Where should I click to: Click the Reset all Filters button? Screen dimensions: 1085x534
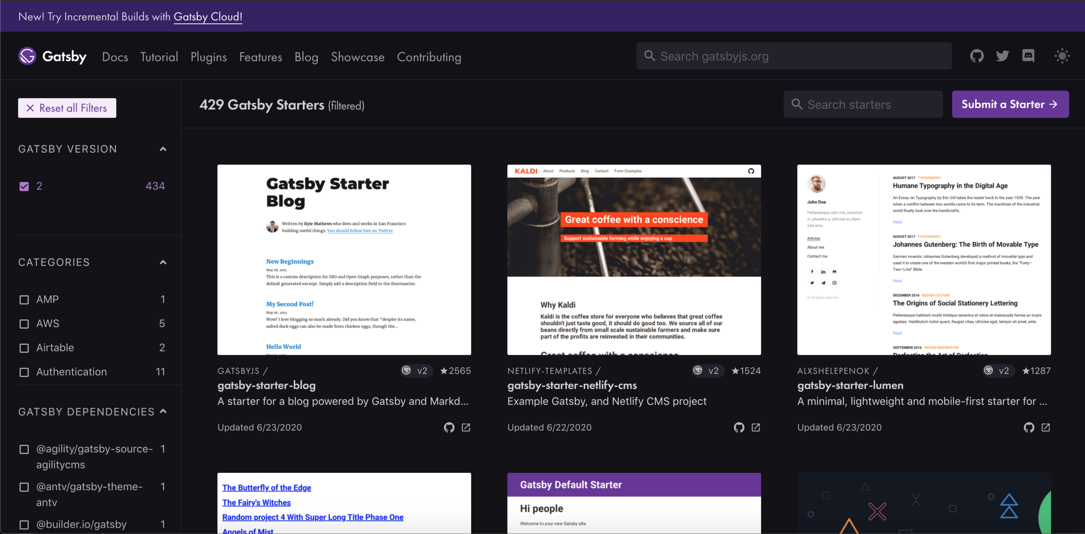[67, 108]
